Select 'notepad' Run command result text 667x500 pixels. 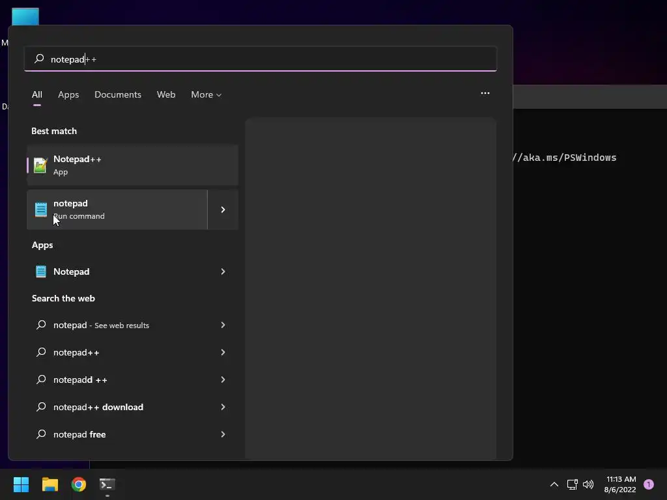[70, 203]
